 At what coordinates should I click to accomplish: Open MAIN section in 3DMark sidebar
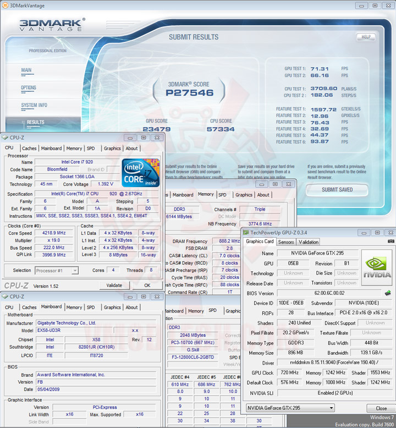26,70
